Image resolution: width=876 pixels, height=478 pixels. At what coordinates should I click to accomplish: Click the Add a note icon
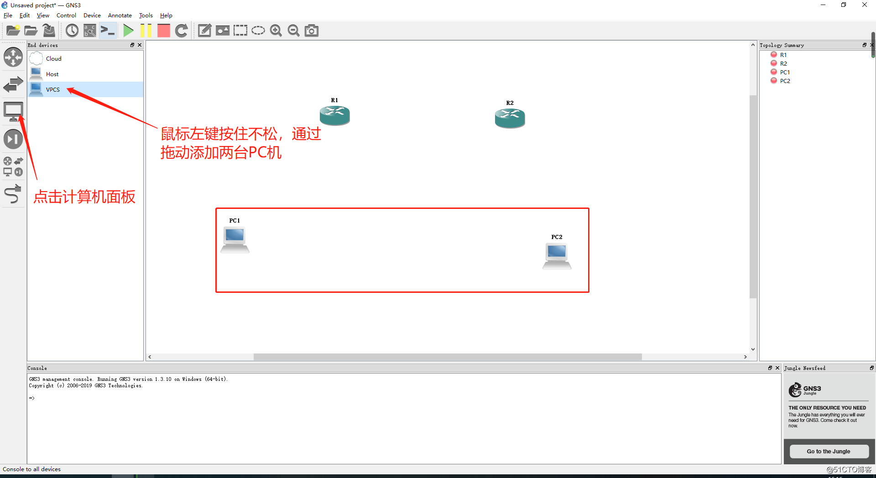(204, 31)
